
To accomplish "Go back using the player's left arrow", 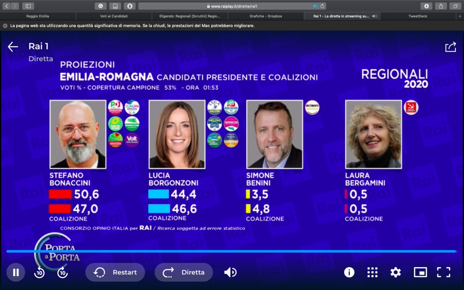I will pos(13,47).
